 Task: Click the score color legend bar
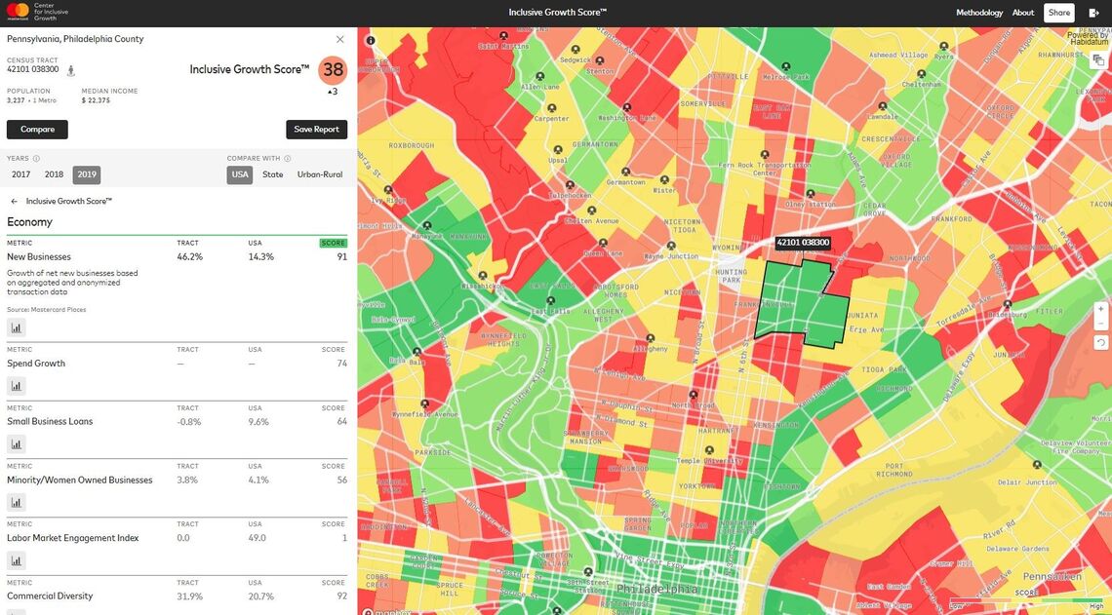(x=1027, y=601)
